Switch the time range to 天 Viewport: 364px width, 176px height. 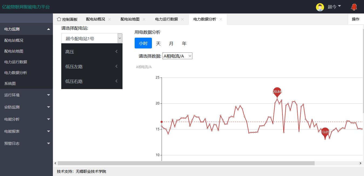point(158,43)
